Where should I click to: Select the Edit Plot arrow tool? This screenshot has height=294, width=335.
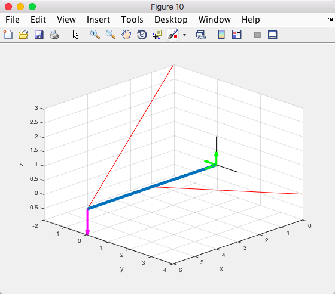click(75, 35)
